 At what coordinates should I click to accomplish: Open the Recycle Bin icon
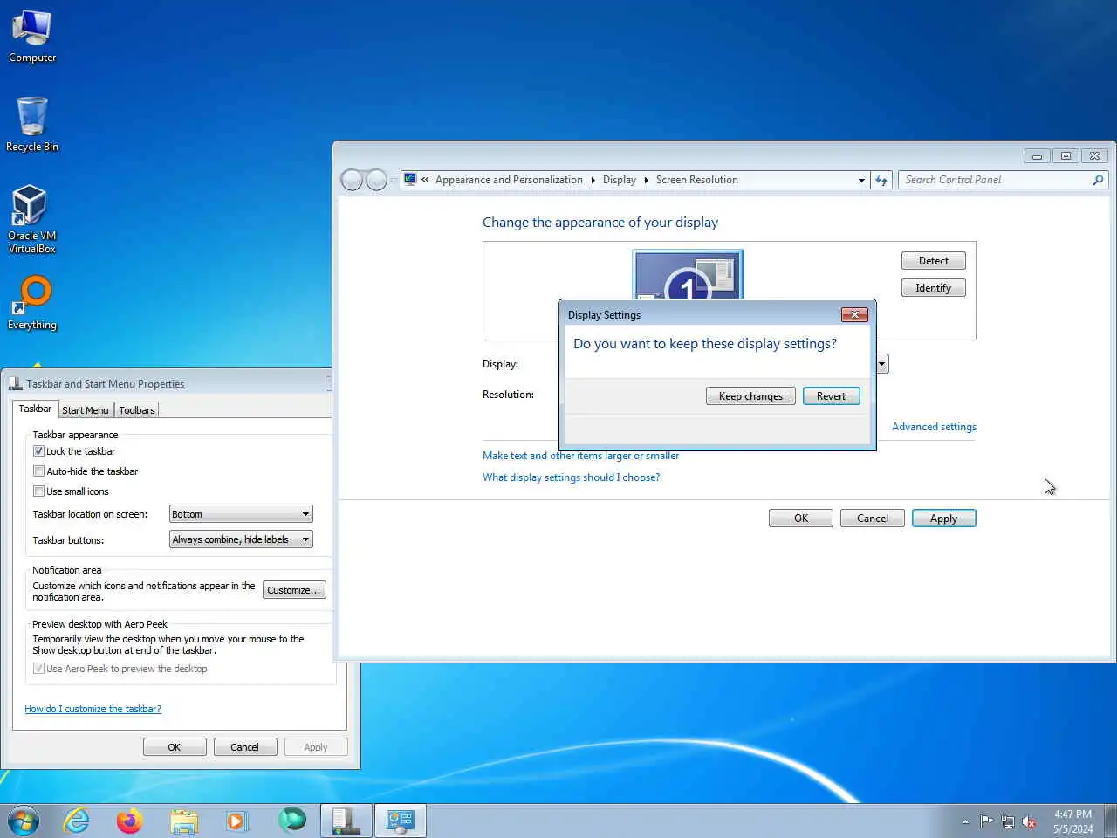[x=32, y=125]
